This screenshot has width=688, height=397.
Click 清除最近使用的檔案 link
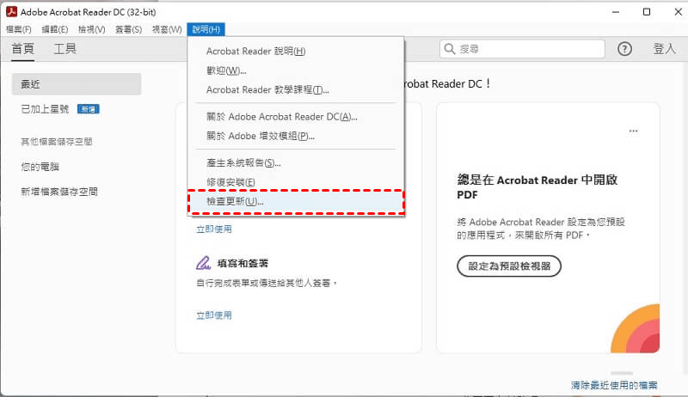(614, 385)
